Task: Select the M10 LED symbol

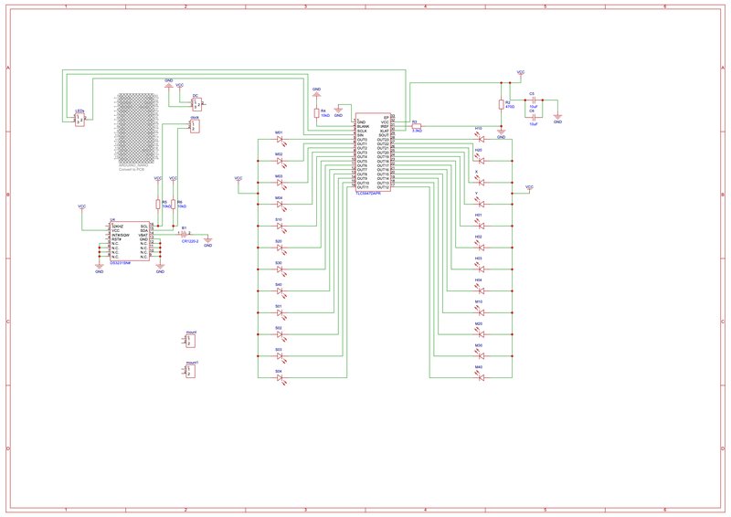Action: [481, 311]
